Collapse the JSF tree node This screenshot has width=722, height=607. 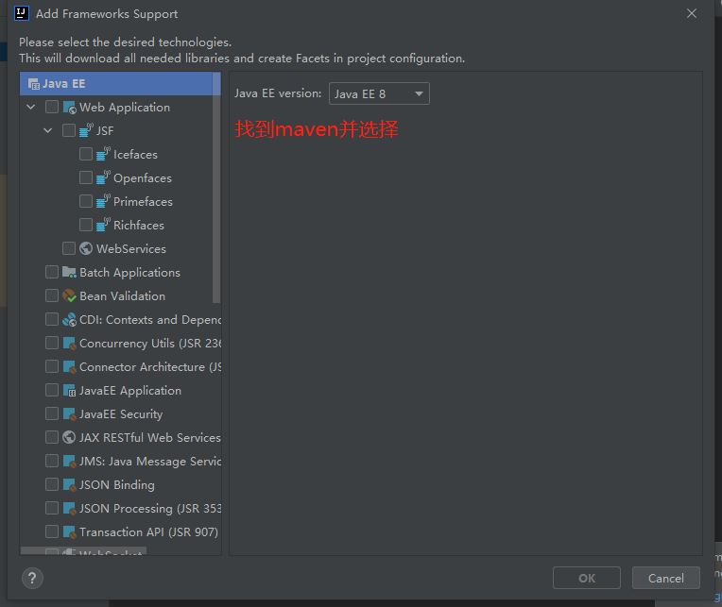tap(48, 130)
